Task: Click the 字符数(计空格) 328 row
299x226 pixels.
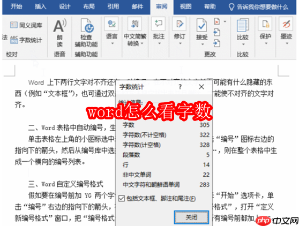Action: click(166, 145)
